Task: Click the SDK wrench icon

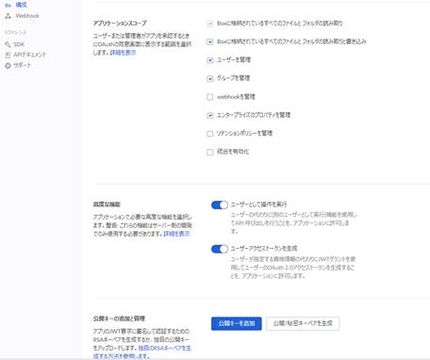Action: (x=8, y=44)
